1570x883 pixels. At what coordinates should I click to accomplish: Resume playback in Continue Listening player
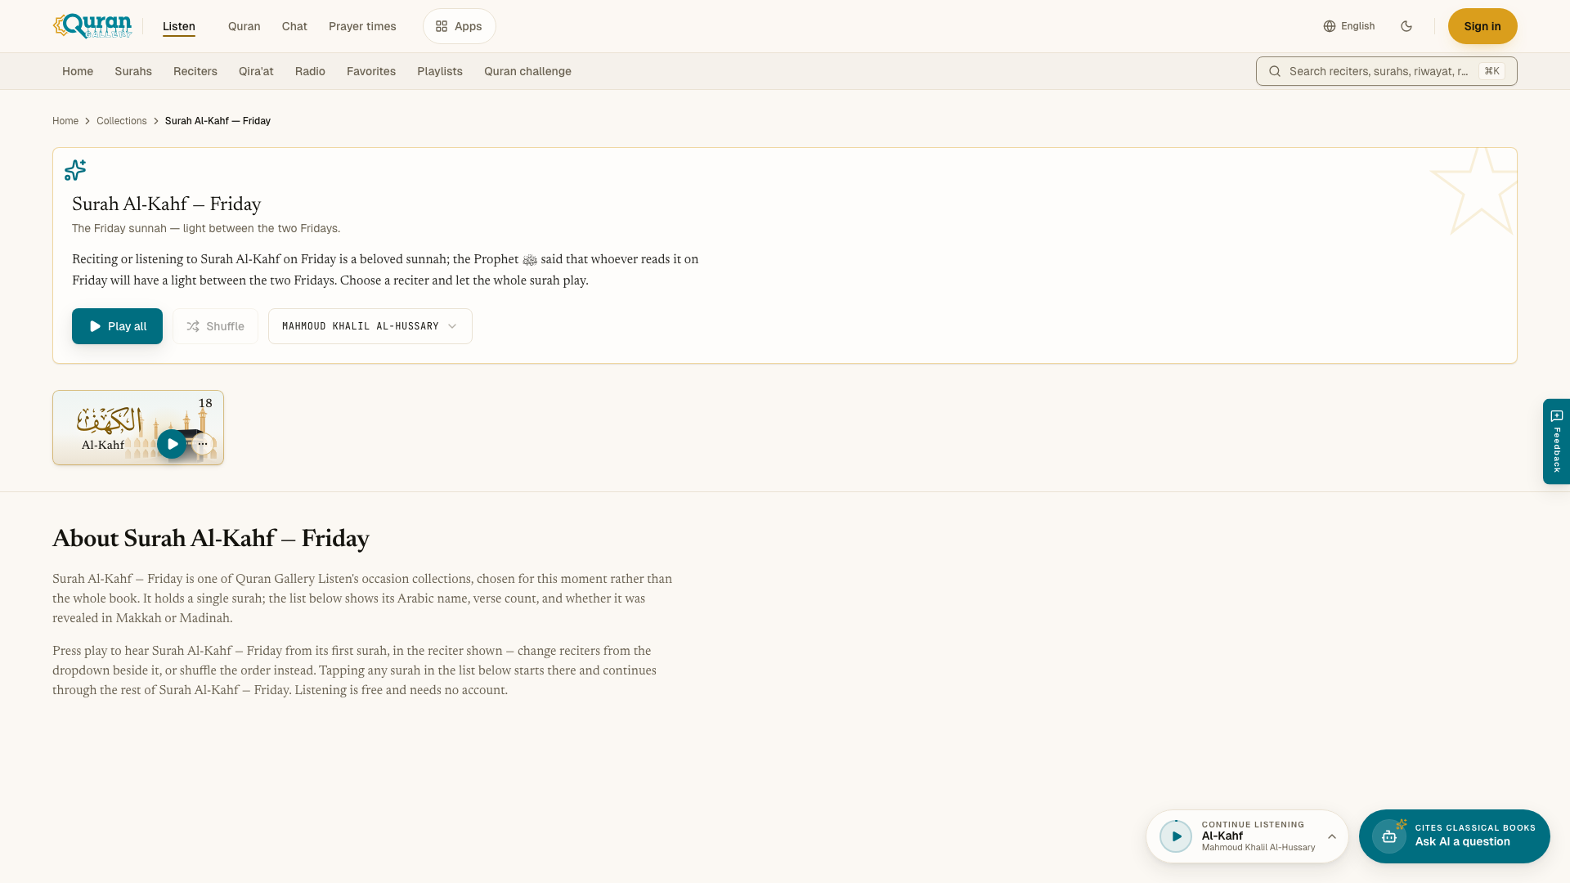[1176, 836]
